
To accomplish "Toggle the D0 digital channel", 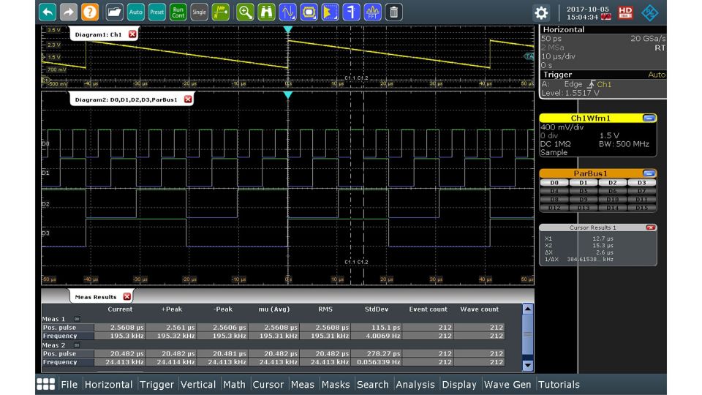I will tap(554, 183).
